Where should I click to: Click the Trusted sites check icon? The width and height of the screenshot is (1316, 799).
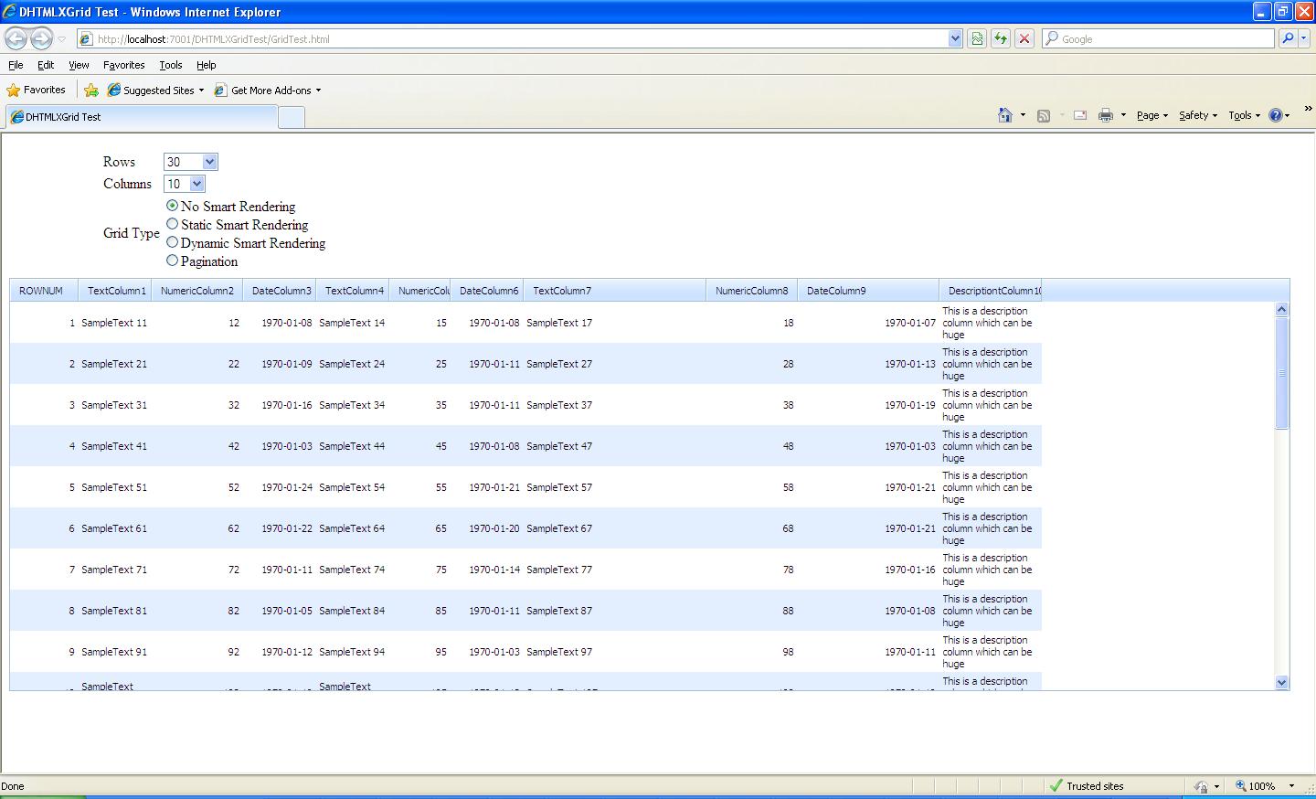[1056, 785]
